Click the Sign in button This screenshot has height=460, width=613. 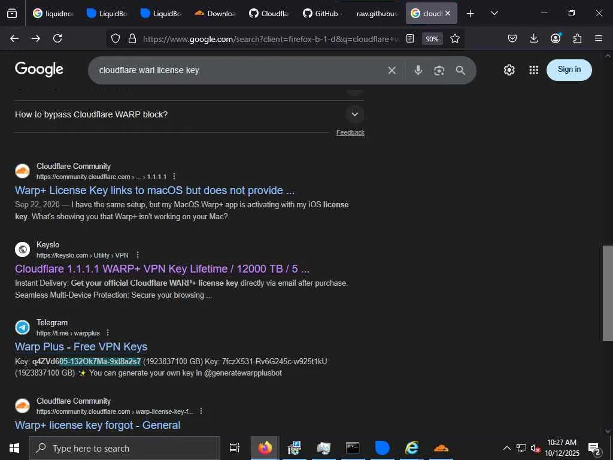click(x=569, y=69)
